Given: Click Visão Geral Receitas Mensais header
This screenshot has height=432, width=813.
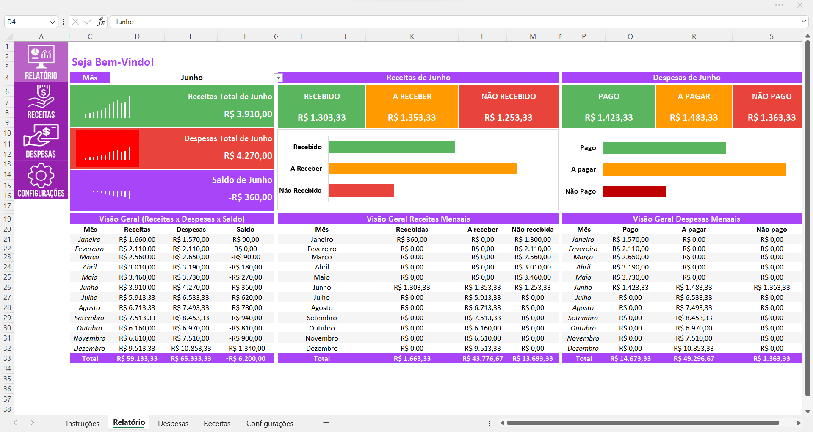Looking at the screenshot, I should click(418, 219).
